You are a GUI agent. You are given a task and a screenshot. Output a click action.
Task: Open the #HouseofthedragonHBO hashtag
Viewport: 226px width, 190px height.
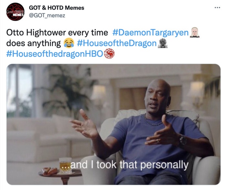(x=55, y=54)
